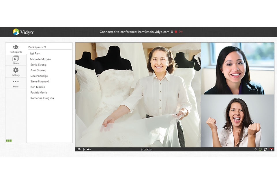Select participant Katherine Gregson

[x=42, y=98]
